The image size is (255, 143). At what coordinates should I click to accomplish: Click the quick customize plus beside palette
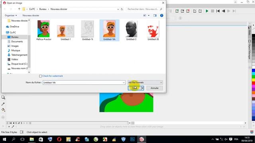point(250,68)
